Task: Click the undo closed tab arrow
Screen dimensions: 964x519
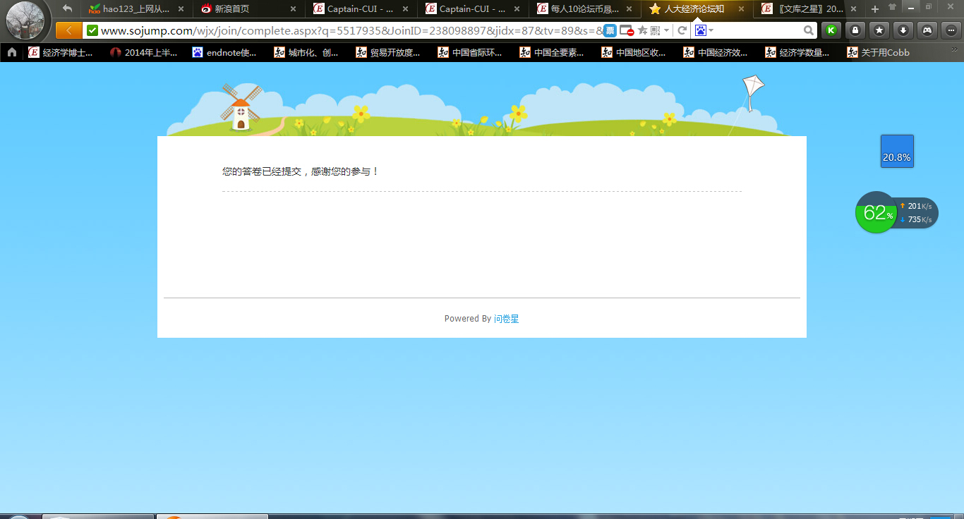Action: coord(68,8)
